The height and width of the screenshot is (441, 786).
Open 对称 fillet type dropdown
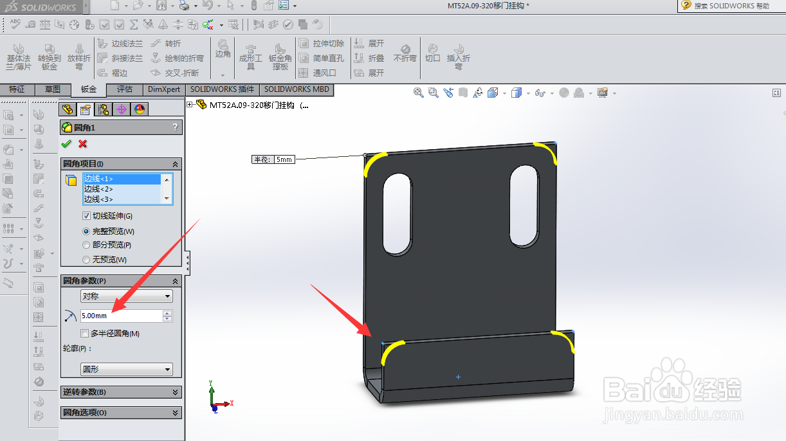127,296
